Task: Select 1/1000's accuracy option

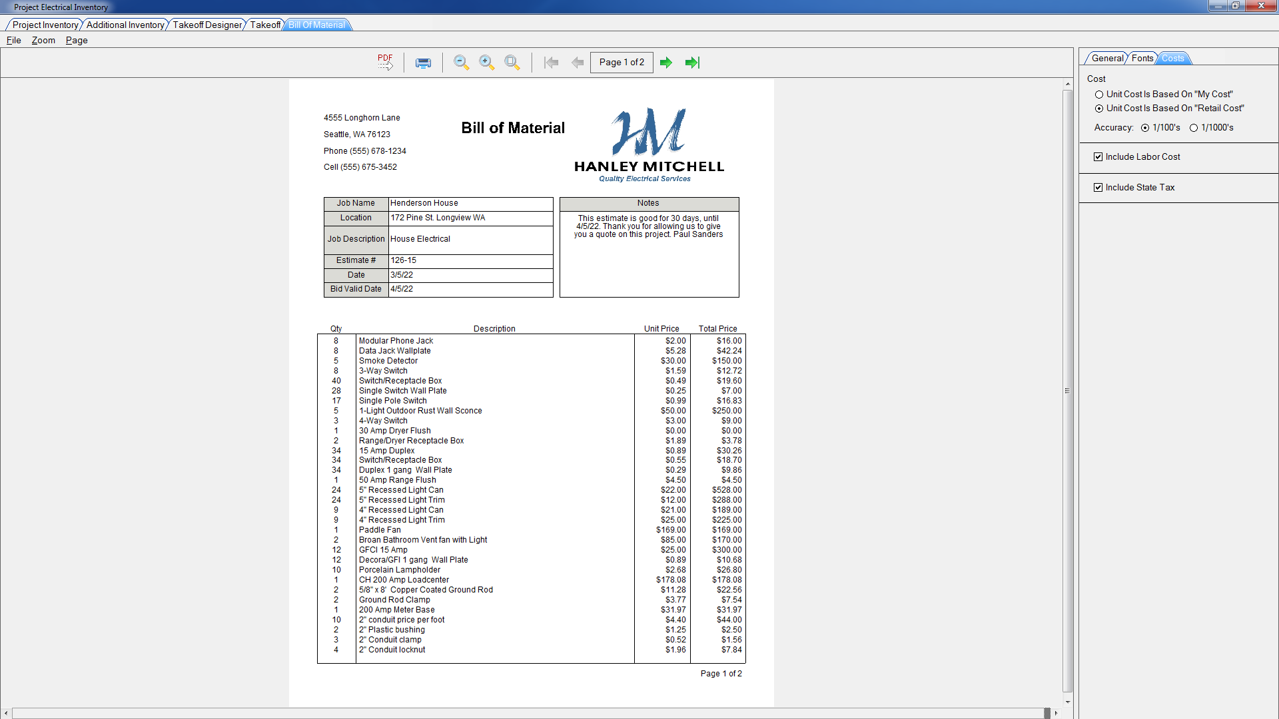Action: click(x=1194, y=128)
